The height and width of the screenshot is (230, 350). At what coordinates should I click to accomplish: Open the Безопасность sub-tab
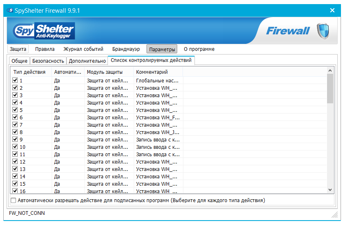(48, 61)
